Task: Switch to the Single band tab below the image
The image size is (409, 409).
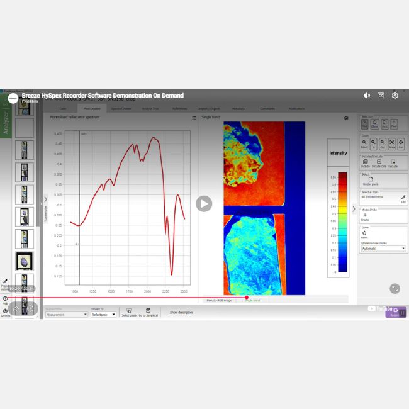Action: coord(252,300)
